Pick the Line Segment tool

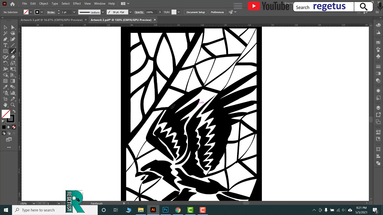(13, 45)
